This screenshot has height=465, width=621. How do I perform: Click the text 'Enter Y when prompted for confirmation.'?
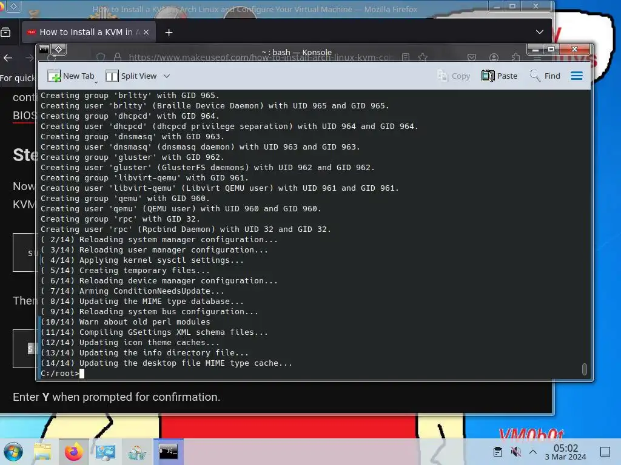coord(116,397)
